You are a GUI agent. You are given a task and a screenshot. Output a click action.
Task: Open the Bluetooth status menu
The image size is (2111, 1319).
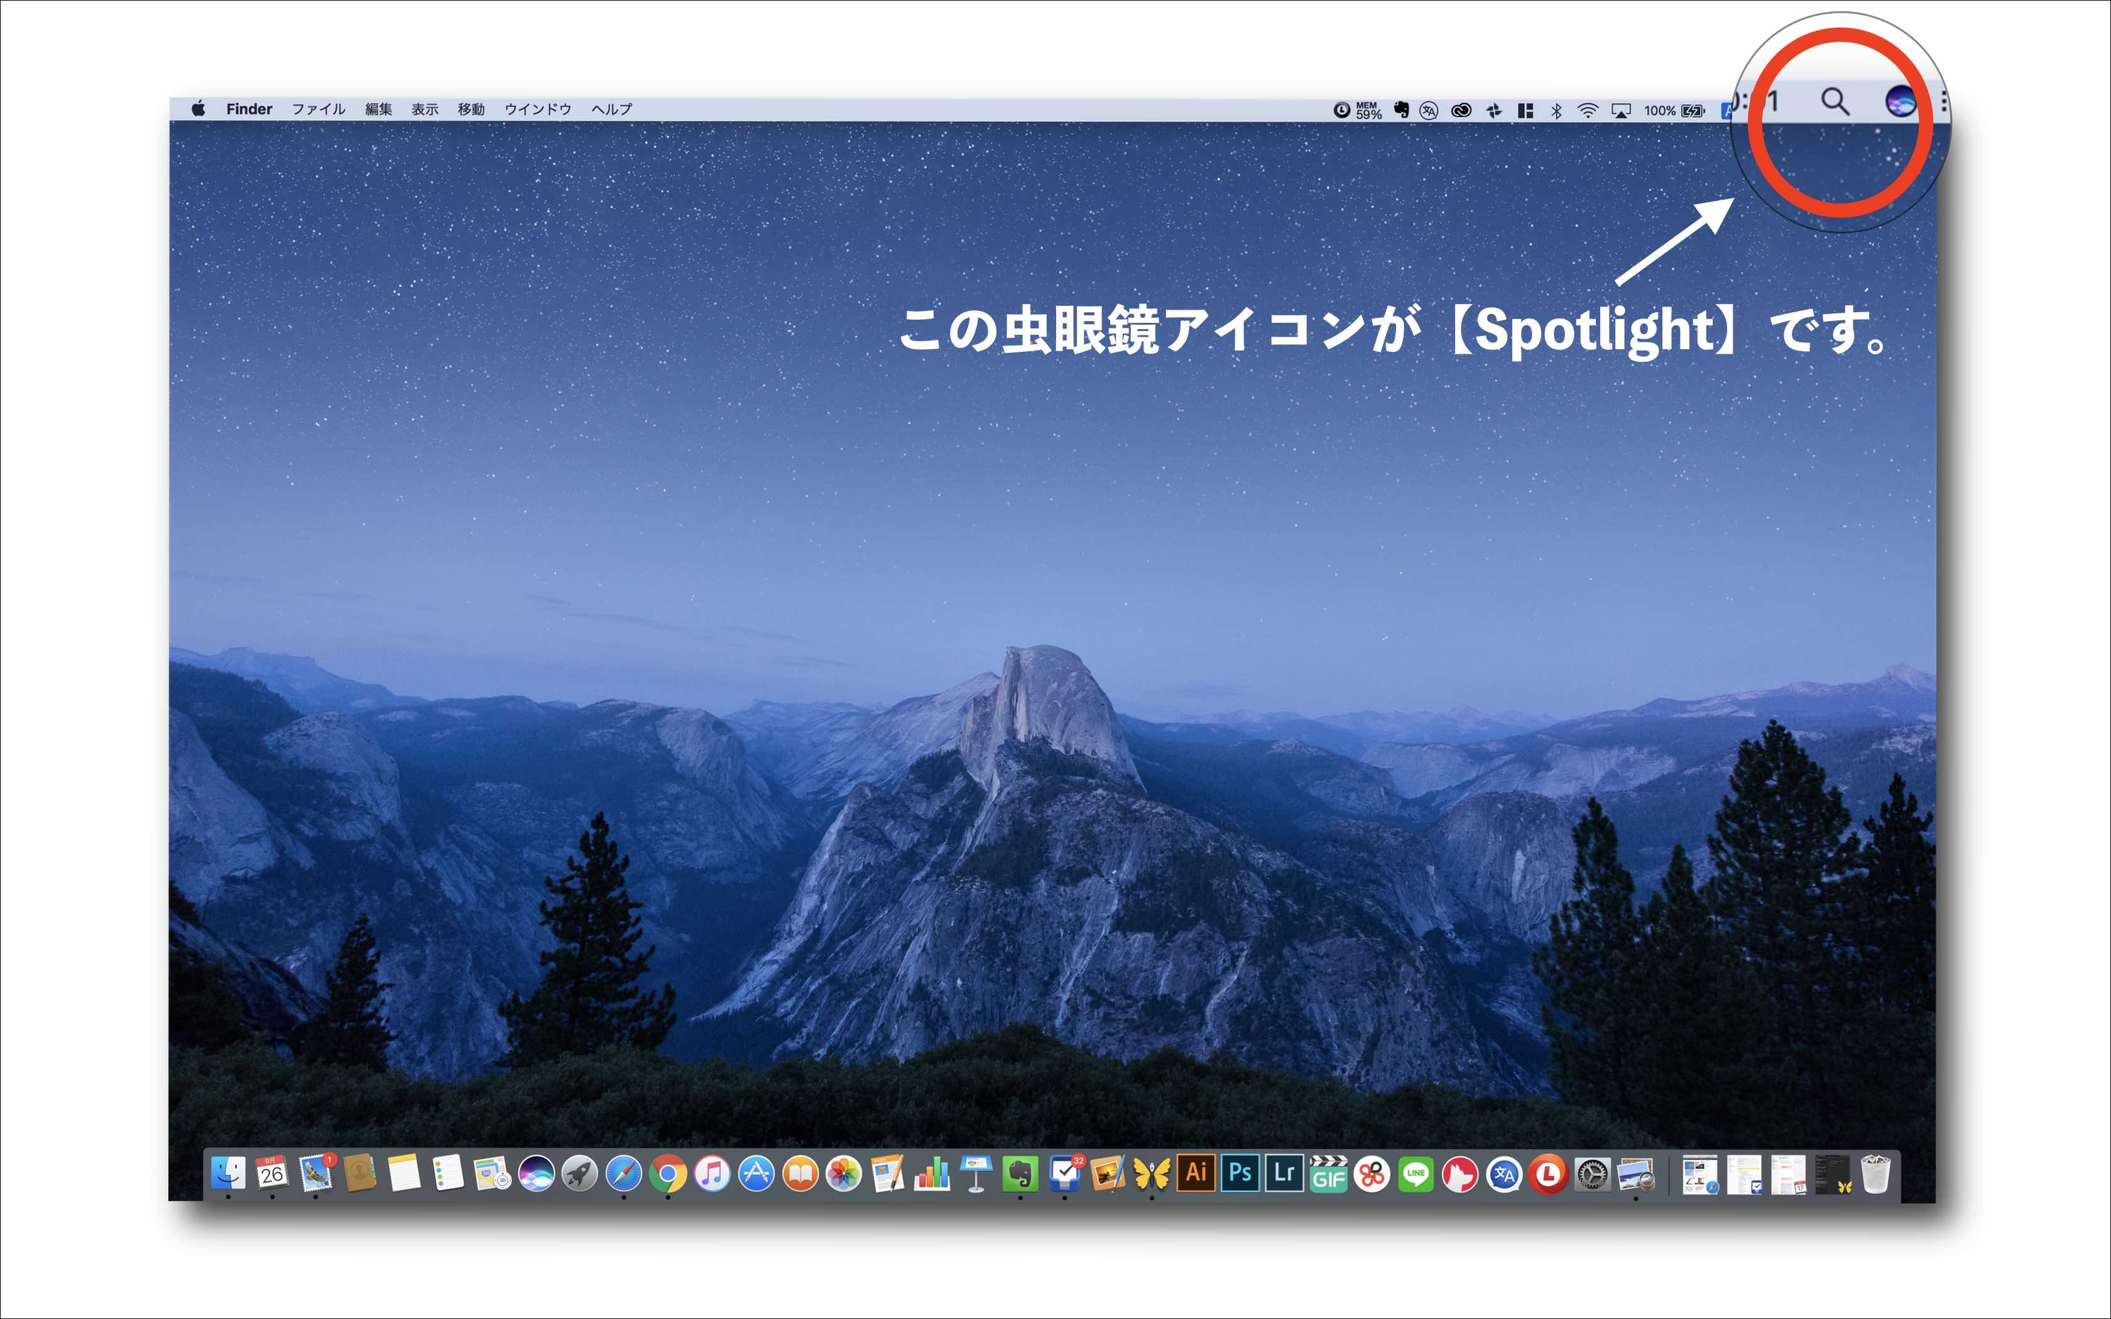(x=1557, y=107)
